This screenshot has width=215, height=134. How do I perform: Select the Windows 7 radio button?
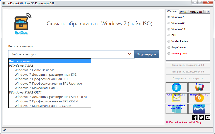click(169, 17)
